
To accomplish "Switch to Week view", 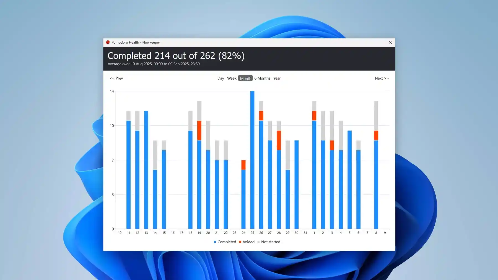I will click(232, 78).
